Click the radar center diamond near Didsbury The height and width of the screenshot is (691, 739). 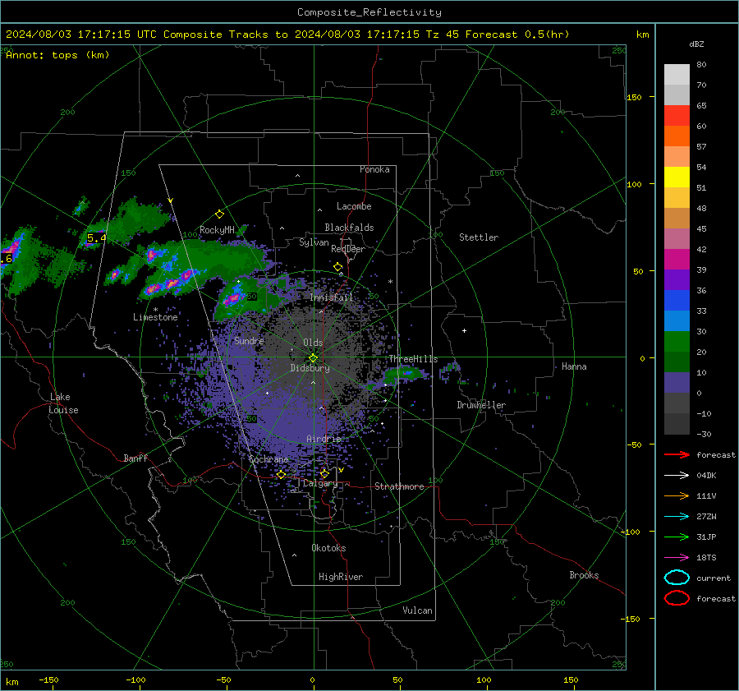click(313, 358)
